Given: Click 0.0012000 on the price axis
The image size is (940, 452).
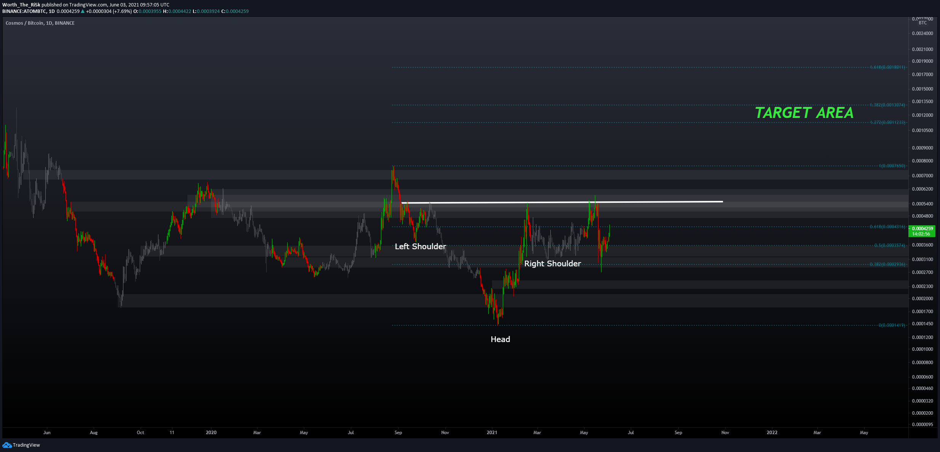Looking at the screenshot, I should [x=922, y=115].
